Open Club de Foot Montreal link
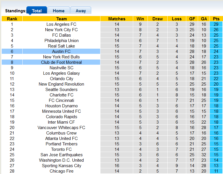The height and width of the screenshot is (174, 223). (61, 62)
